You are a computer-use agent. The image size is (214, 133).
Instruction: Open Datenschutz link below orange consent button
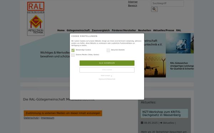31,118
